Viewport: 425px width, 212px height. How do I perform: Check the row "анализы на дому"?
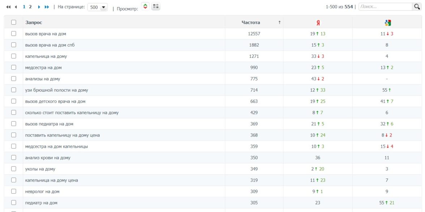(14, 79)
